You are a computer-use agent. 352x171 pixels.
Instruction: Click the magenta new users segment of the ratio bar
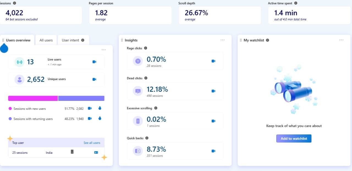click(33, 98)
